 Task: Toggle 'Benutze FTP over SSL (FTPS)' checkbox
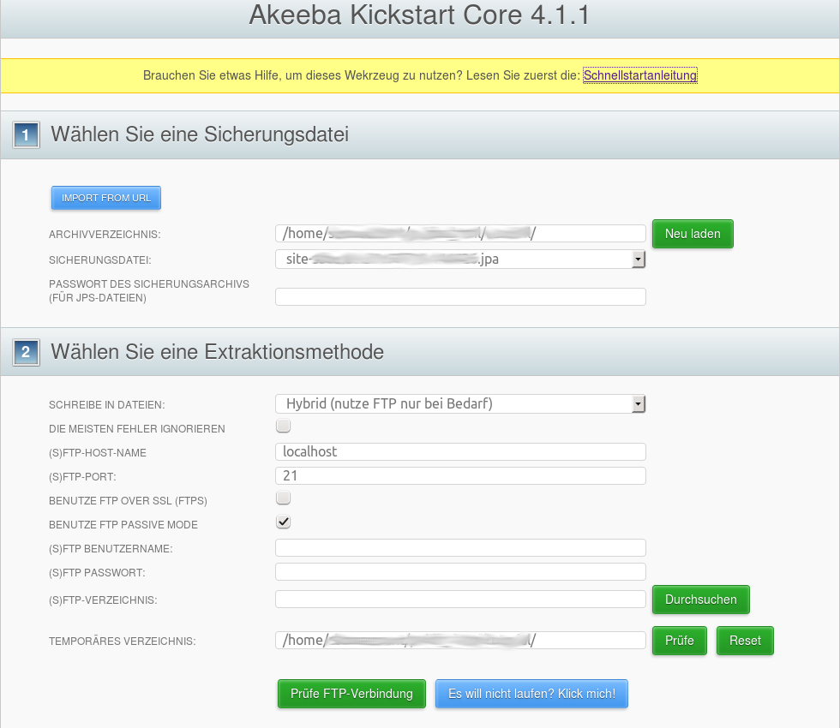[283, 498]
